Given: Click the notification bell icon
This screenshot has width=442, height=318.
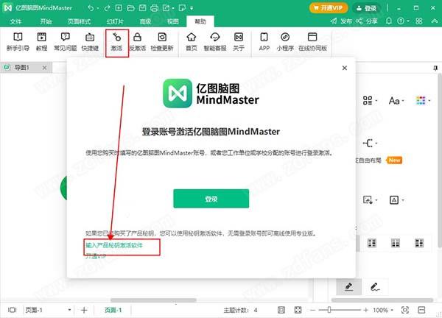Looking at the screenshot, I should (x=389, y=21).
